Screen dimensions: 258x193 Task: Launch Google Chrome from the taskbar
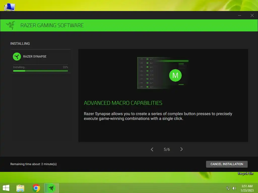pyautogui.click(x=36, y=188)
